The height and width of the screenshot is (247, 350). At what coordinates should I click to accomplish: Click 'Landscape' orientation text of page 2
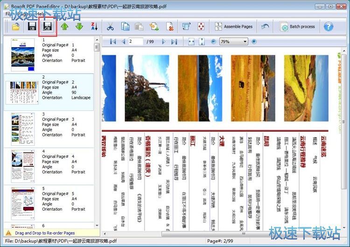(81, 98)
